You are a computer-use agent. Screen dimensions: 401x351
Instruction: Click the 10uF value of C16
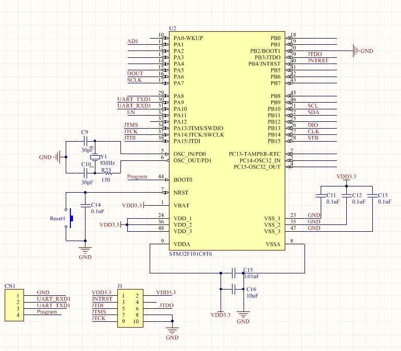pyautogui.click(x=252, y=296)
